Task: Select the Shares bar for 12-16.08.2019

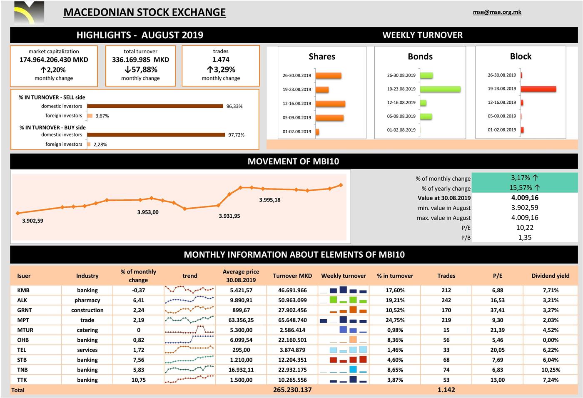Action: (330, 104)
